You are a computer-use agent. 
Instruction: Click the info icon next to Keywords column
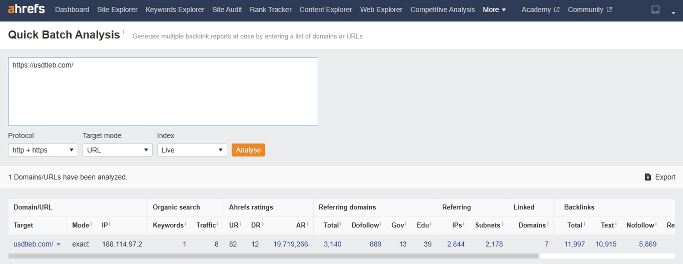[x=186, y=224]
